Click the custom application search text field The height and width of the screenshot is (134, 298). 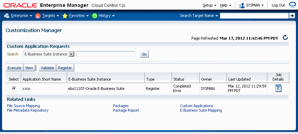[106, 54]
